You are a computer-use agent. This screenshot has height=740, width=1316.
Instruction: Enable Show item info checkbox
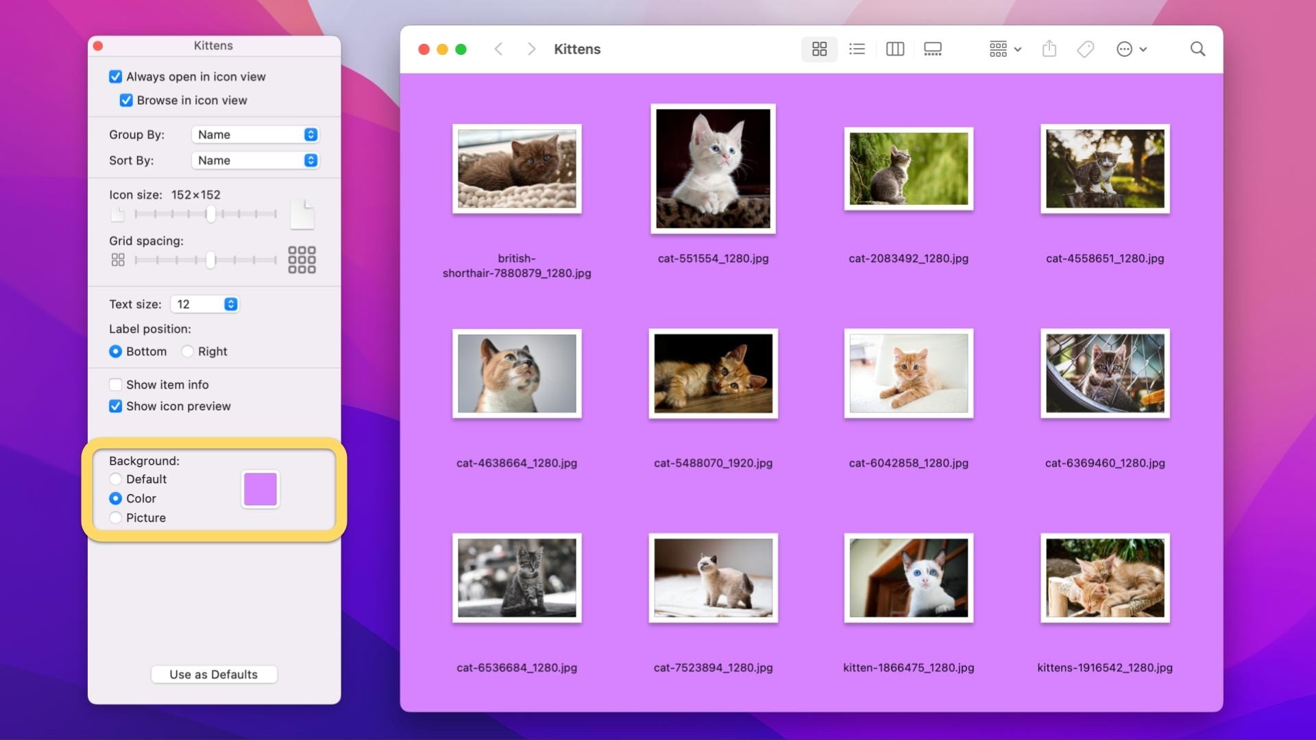click(x=116, y=385)
